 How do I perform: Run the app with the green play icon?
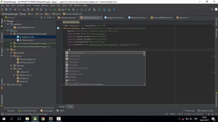pyautogui.click(x=69, y=9)
